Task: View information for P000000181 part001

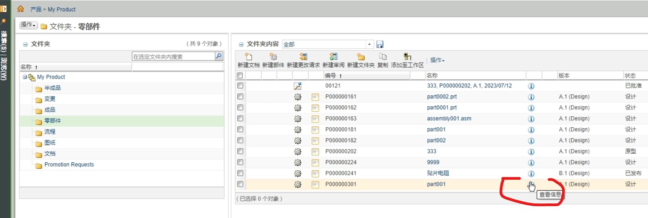Action: coord(531,130)
